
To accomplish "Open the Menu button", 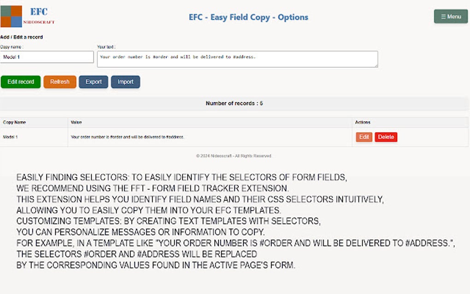I will tap(451, 17).
